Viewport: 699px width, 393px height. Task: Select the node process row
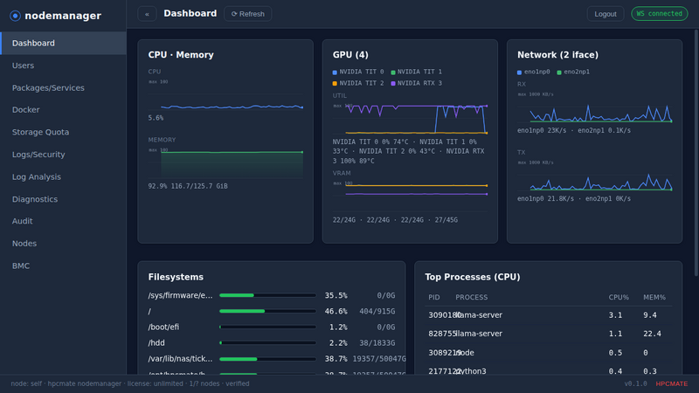(549, 353)
